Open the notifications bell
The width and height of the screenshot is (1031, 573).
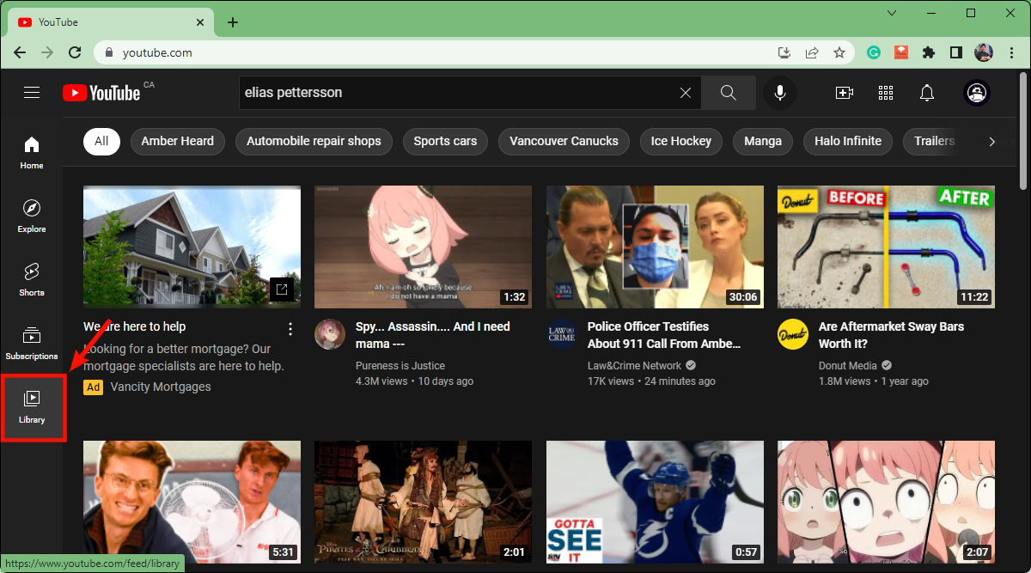[x=927, y=93]
